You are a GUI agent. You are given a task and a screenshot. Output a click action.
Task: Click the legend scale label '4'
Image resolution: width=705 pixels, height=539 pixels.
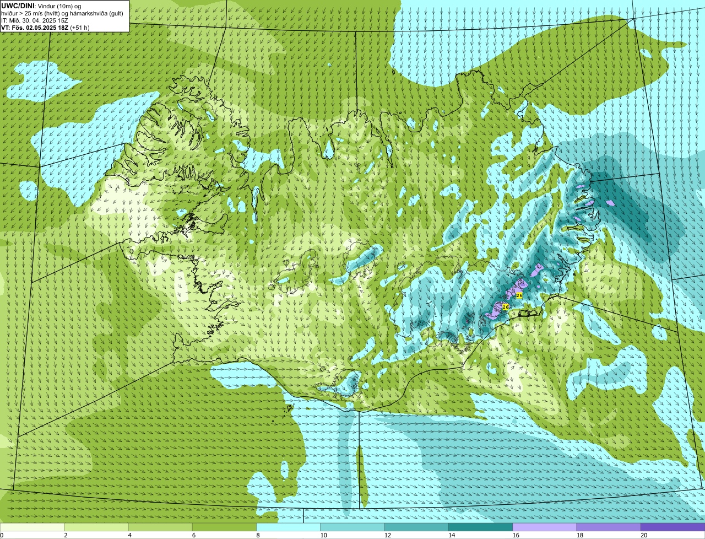click(x=130, y=535)
